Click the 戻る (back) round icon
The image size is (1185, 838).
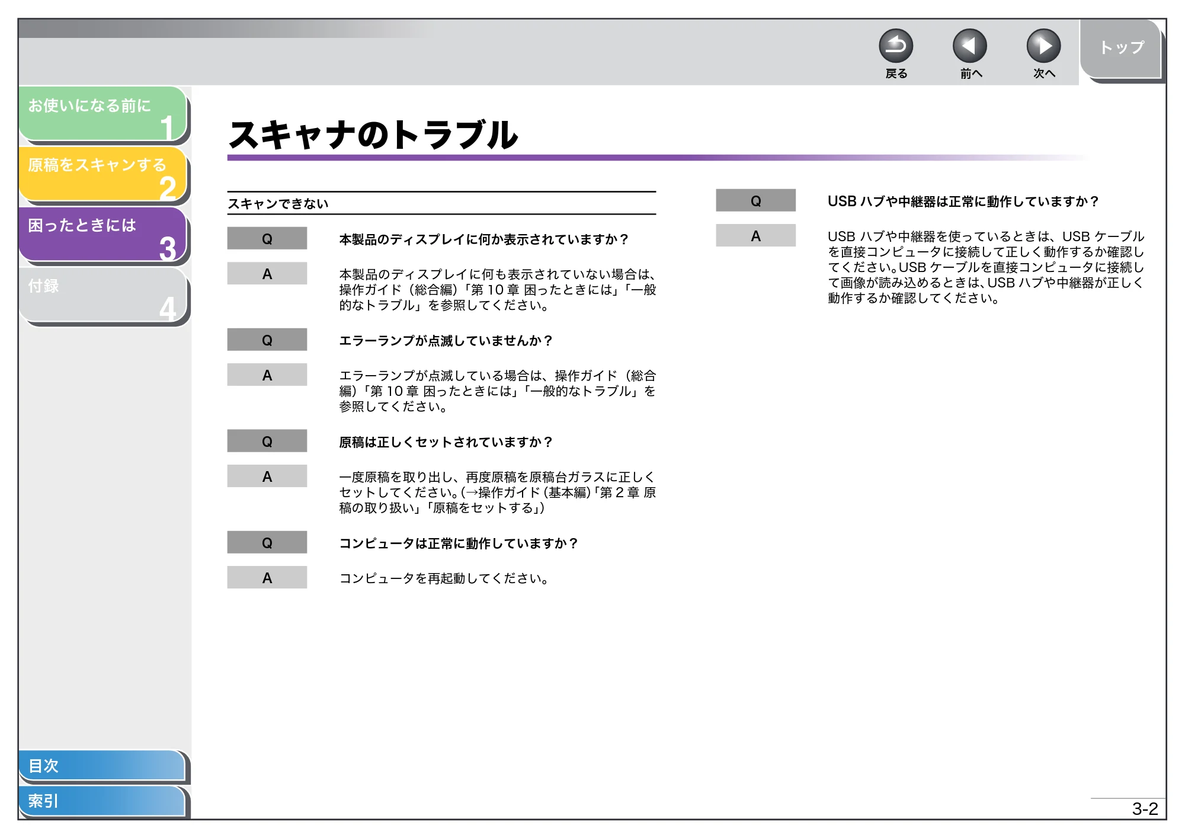pos(896,46)
